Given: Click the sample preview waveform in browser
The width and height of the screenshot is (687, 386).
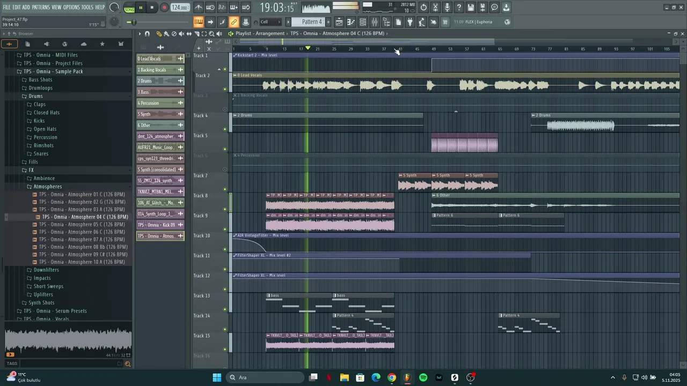Looking at the screenshot, I should coord(68,340).
